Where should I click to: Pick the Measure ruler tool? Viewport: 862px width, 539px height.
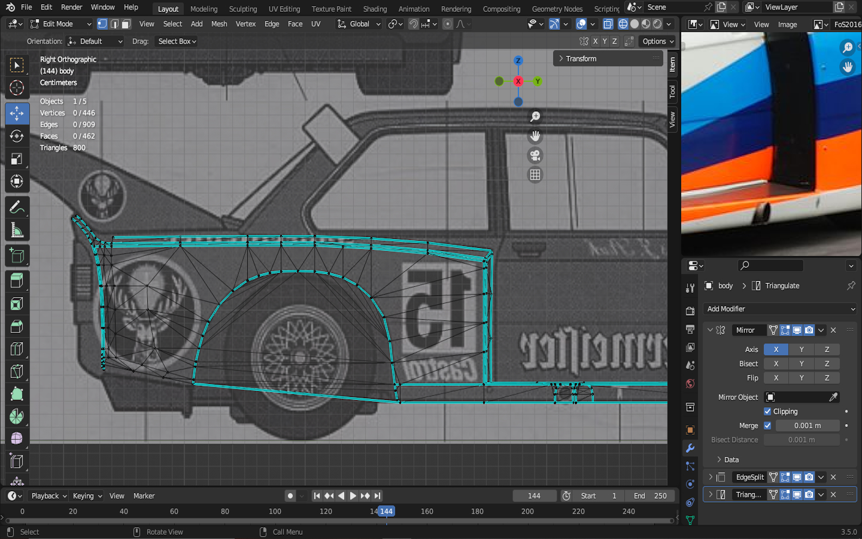tap(17, 231)
